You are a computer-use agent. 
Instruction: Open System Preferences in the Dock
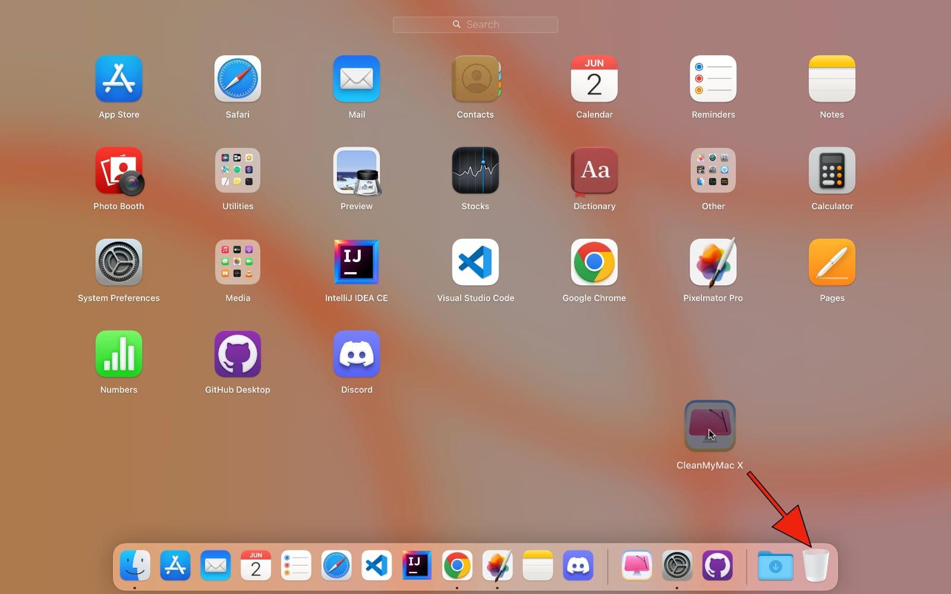coord(677,565)
